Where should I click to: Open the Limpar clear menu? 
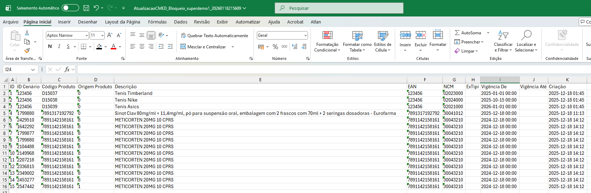[x=466, y=51]
